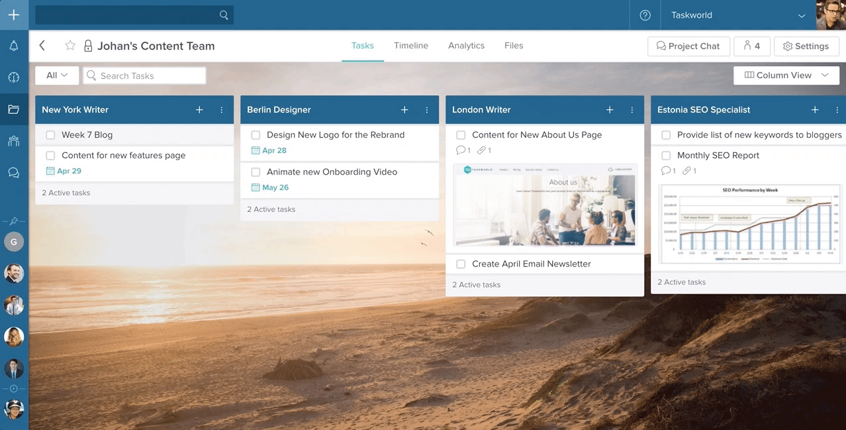Open the people icon in sidebar

point(14,141)
